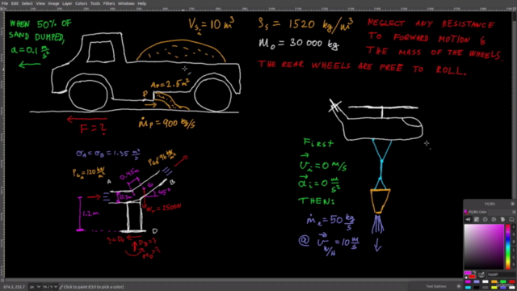
Task: Open the px unit dropdown in status bar
Action: [34, 287]
